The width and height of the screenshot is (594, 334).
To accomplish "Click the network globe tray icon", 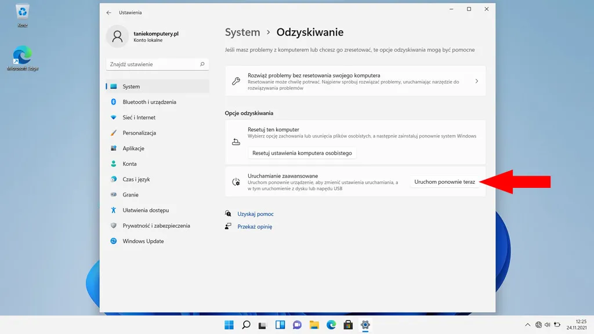I will click(538, 325).
